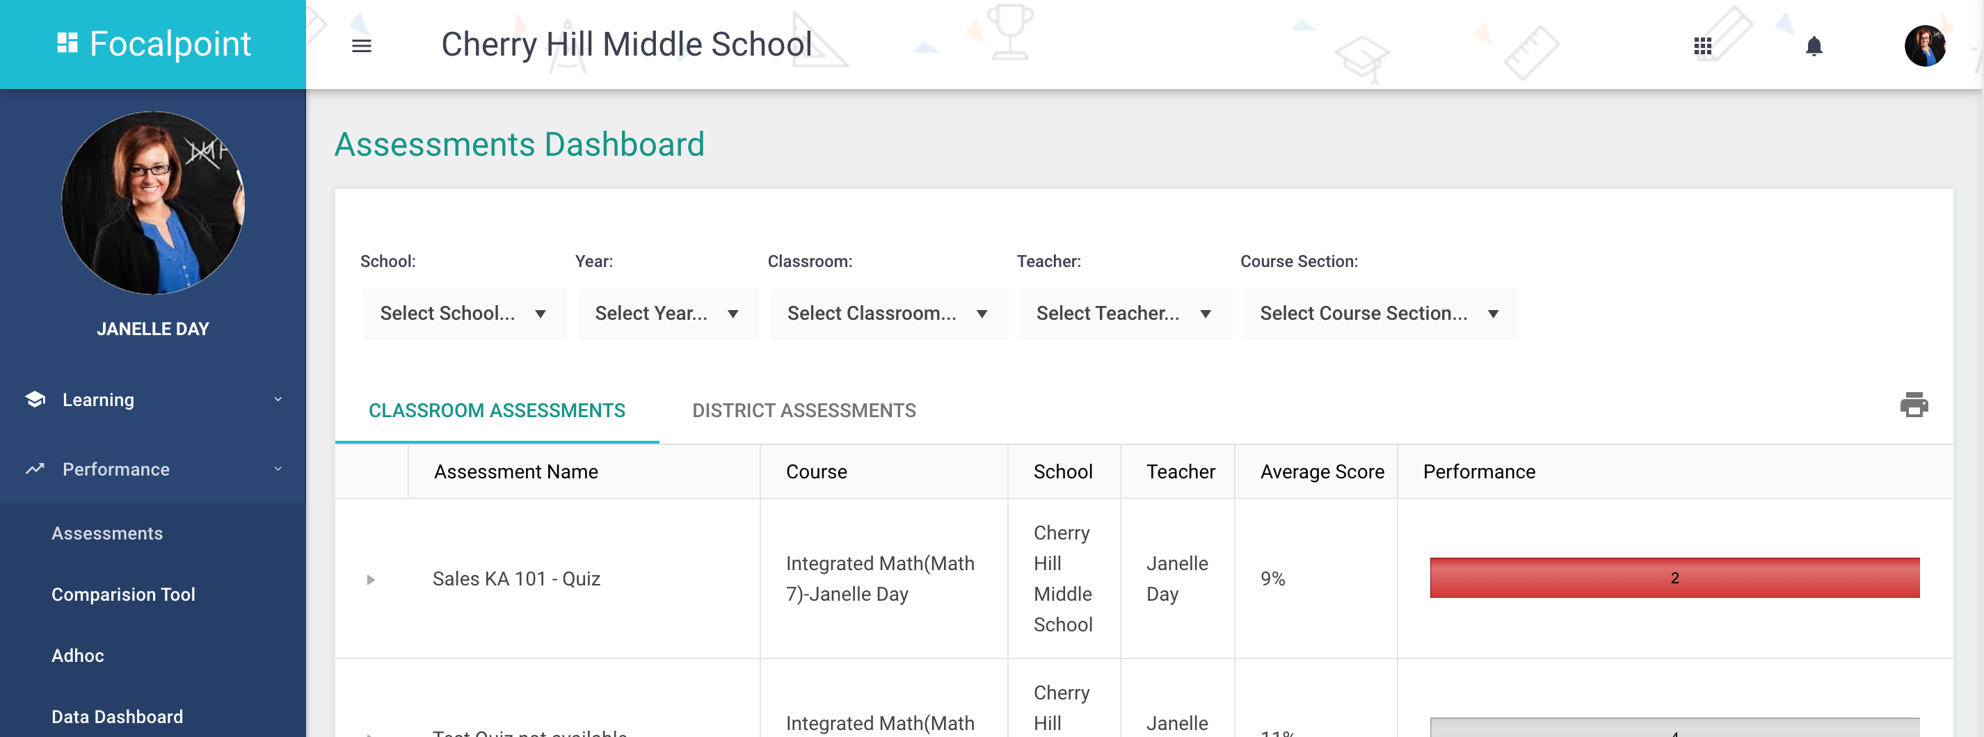Expand the Sales KA 101 - Quiz row
Viewport: 1984px width, 737px height.
pyautogui.click(x=371, y=579)
